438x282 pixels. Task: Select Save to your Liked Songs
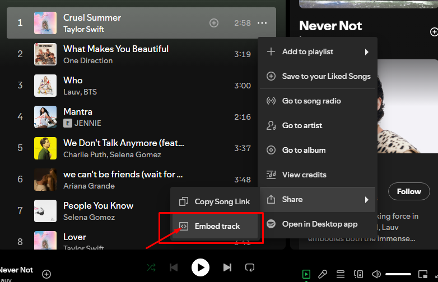(x=318, y=77)
